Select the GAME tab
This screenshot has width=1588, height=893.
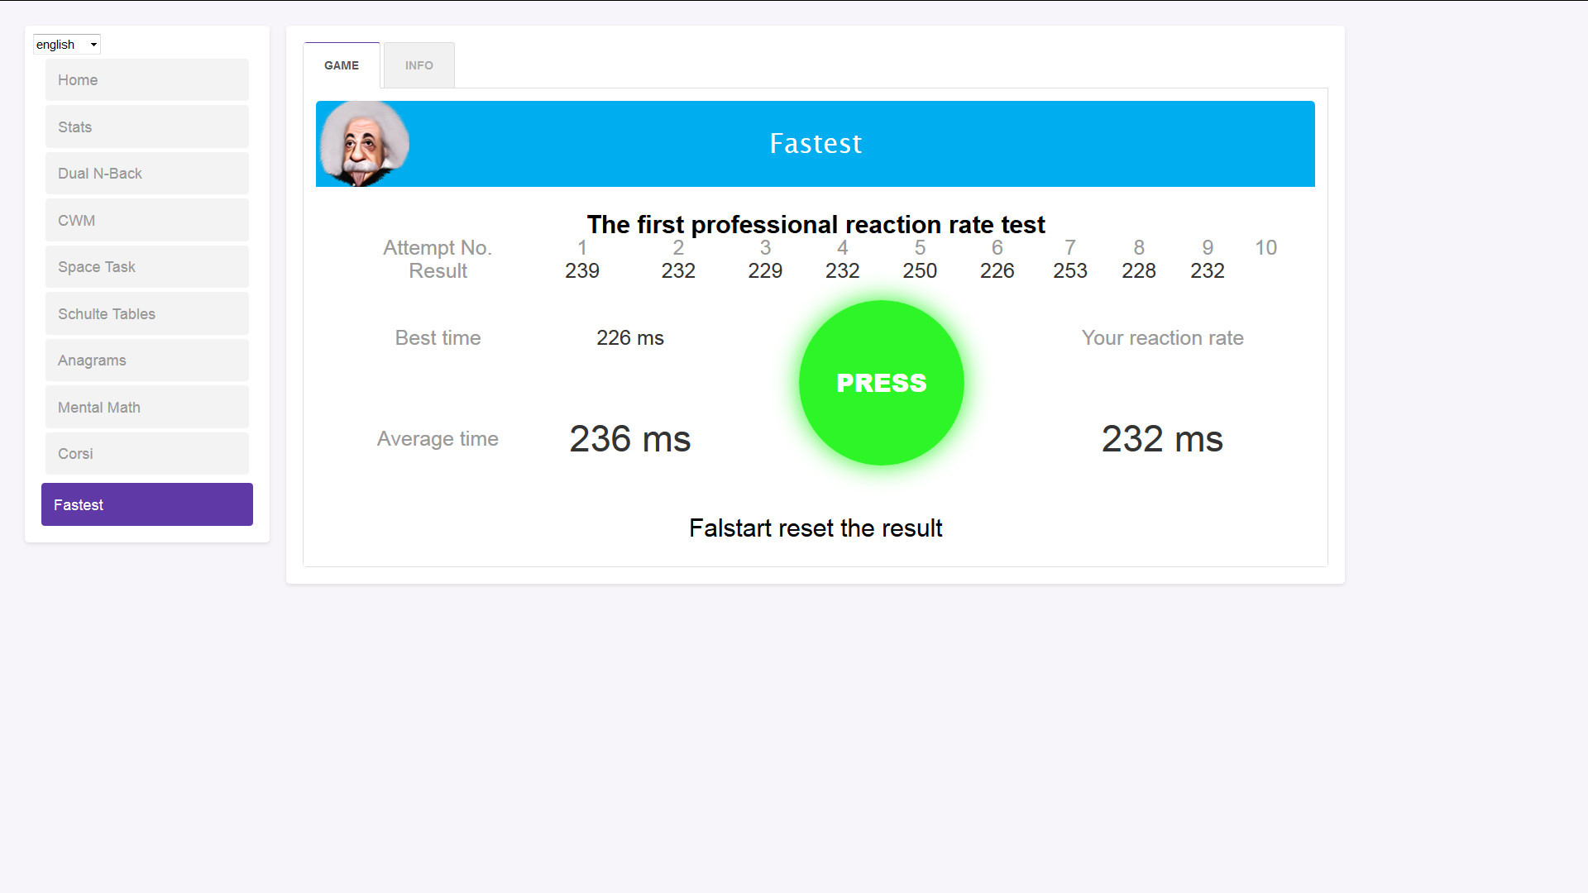click(x=341, y=65)
